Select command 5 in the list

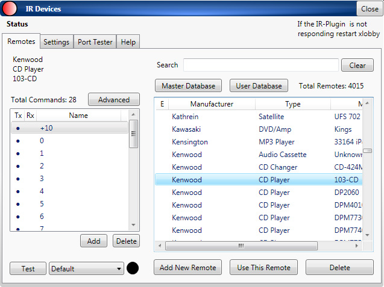[69, 204]
